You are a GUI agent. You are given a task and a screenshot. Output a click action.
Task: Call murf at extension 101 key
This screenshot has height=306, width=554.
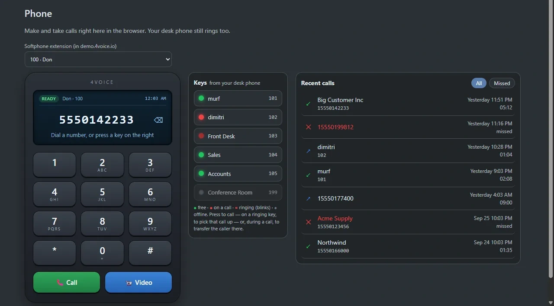pos(238,98)
